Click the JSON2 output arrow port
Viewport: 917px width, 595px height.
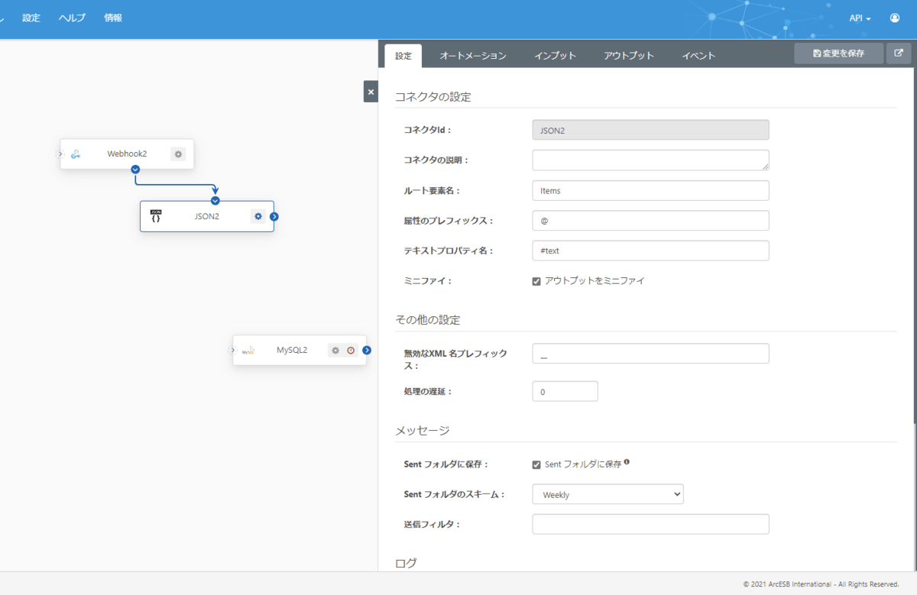274,216
